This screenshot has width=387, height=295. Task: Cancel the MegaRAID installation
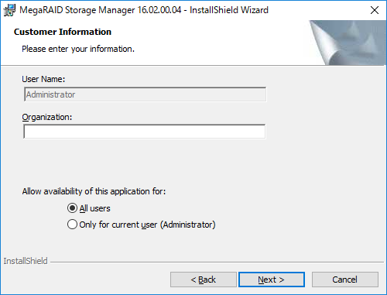click(x=345, y=280)
